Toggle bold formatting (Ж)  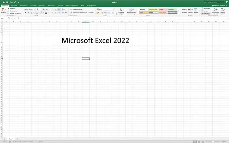(26, 13)
